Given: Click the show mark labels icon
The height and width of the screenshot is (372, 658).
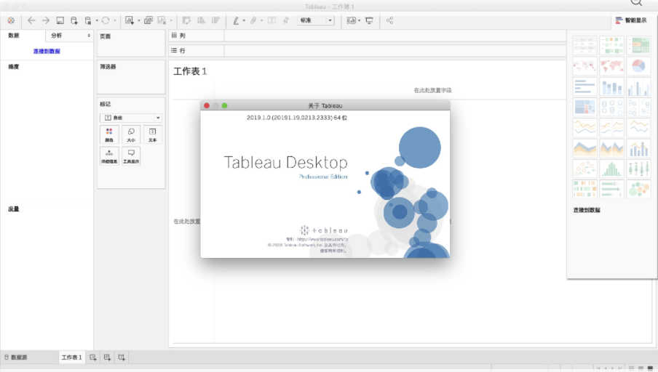Looking at the screenshot, I should click(x=272, y=20).
